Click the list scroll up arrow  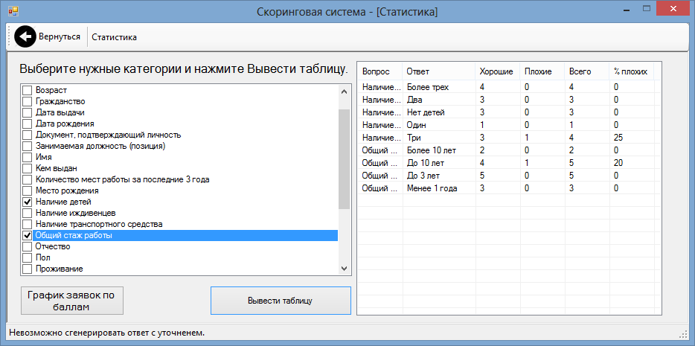pyautogui.click(x=344, y=92)
